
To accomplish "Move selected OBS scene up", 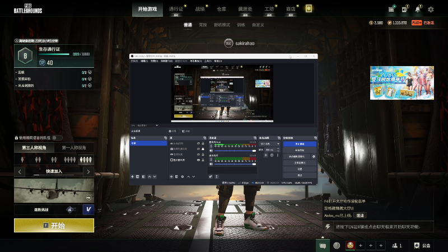I will click(150, 177).
